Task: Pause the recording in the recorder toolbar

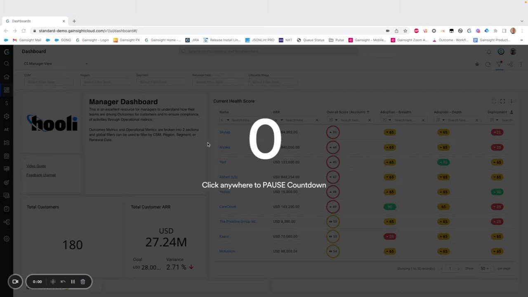Action: pos(73,282)
